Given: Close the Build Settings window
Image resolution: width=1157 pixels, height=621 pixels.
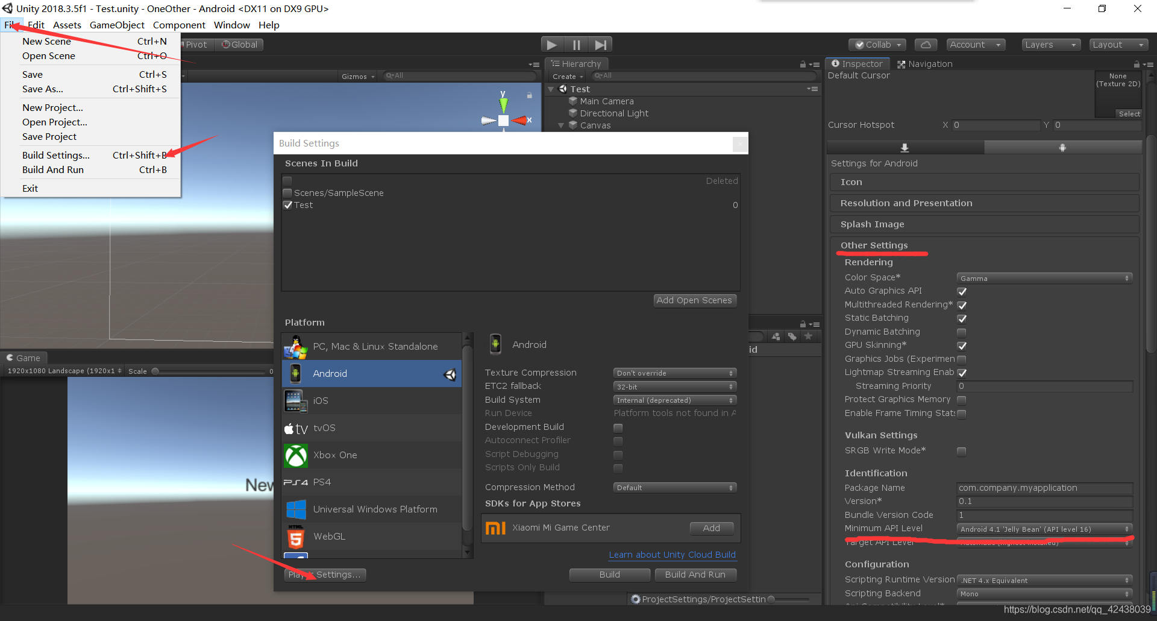Looking at the screenshot, I should (740, 144).
